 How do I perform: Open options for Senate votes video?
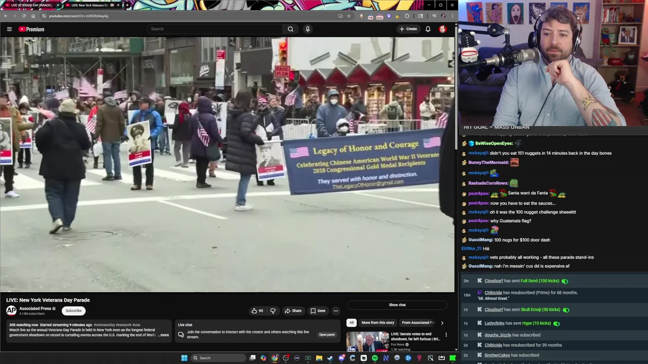[446, 335]
